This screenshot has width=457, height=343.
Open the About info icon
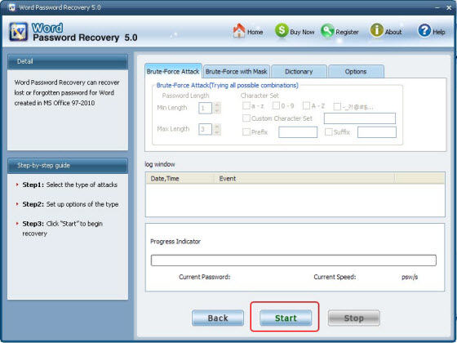pyautogui.click(x=376, y=30)
